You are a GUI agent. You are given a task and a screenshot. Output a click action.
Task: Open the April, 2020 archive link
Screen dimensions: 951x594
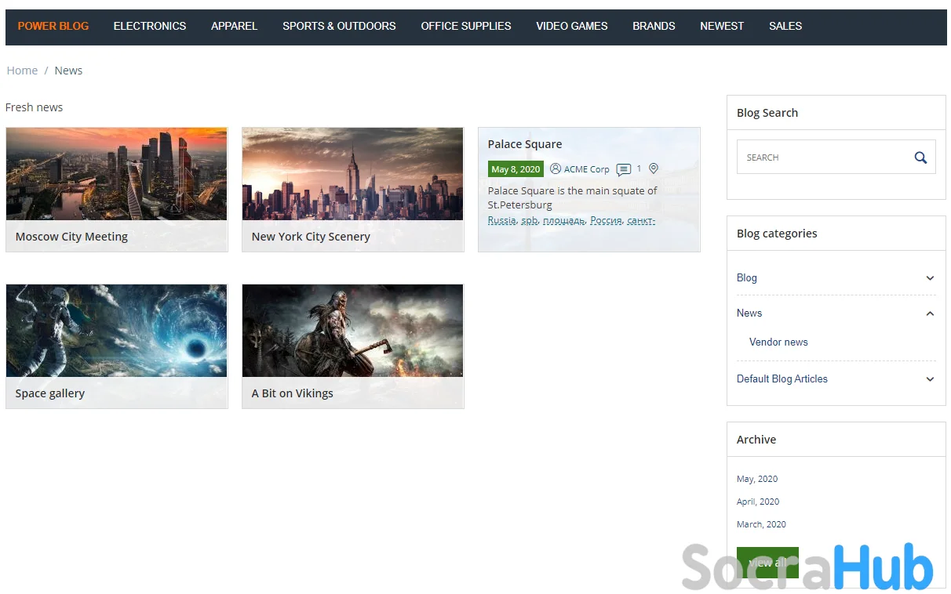758,502
